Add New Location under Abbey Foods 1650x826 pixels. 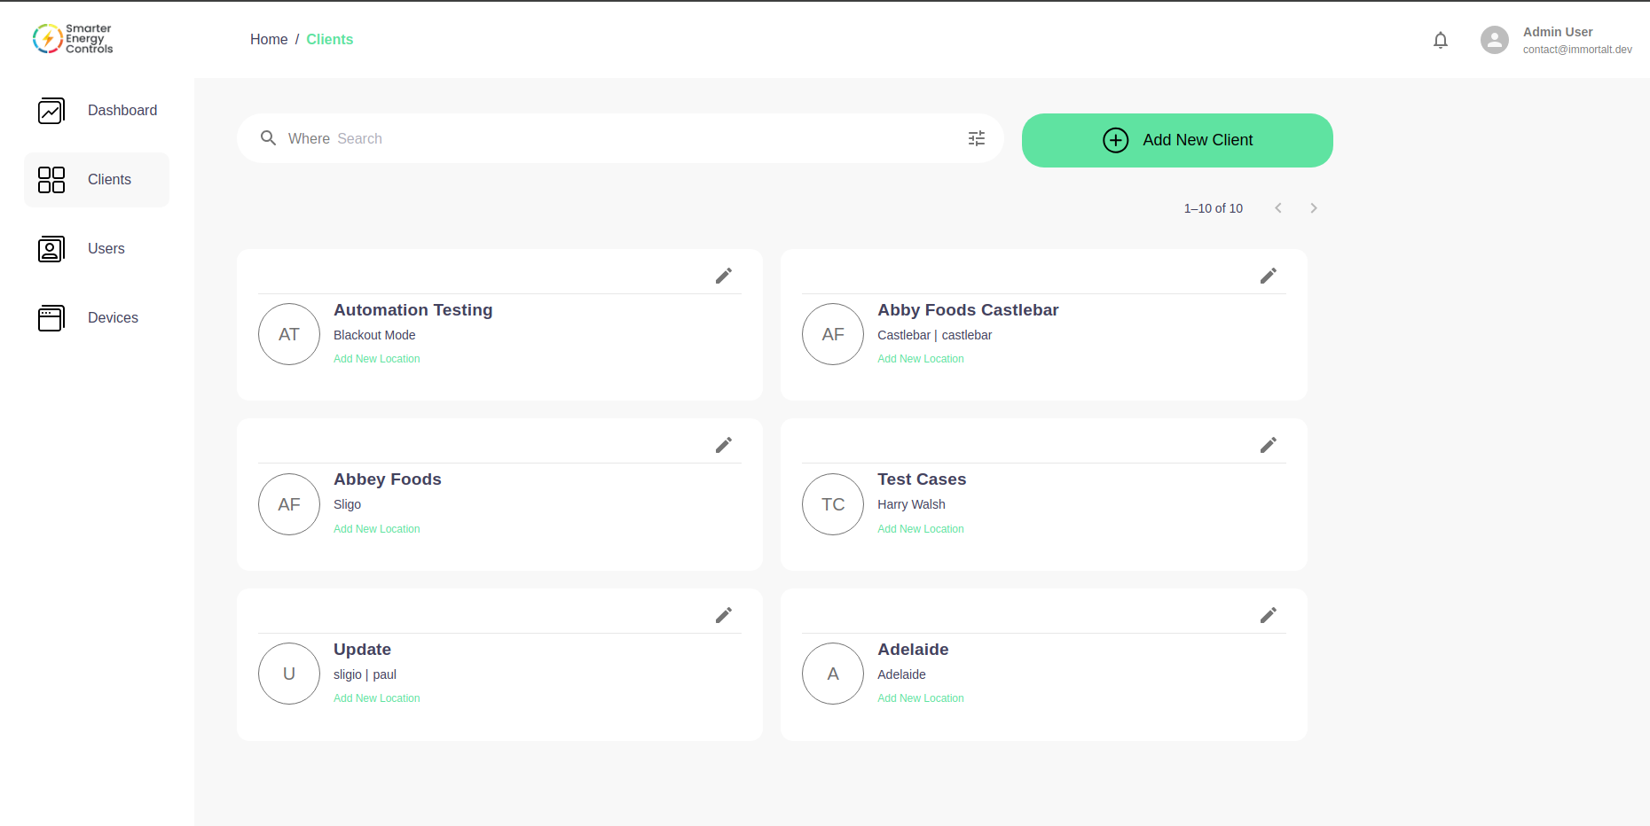(x=377, y=528)
